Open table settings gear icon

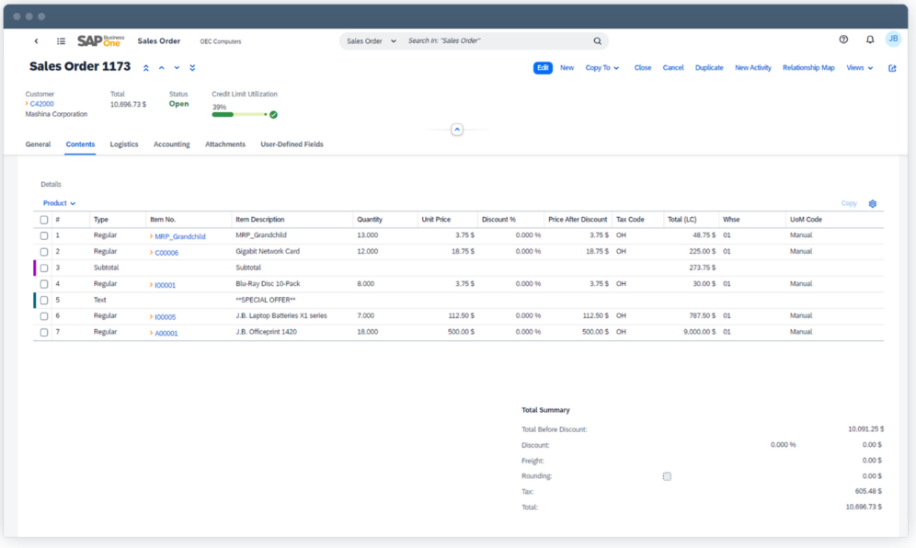click(873, 204)
